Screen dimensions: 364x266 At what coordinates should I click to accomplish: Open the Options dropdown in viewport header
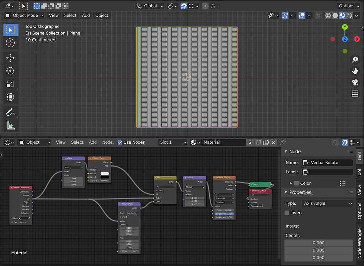[349, 6]
